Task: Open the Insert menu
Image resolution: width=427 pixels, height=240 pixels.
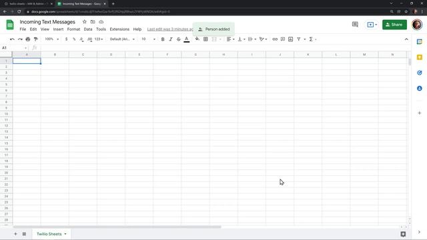Action: (x=58, y=29)
